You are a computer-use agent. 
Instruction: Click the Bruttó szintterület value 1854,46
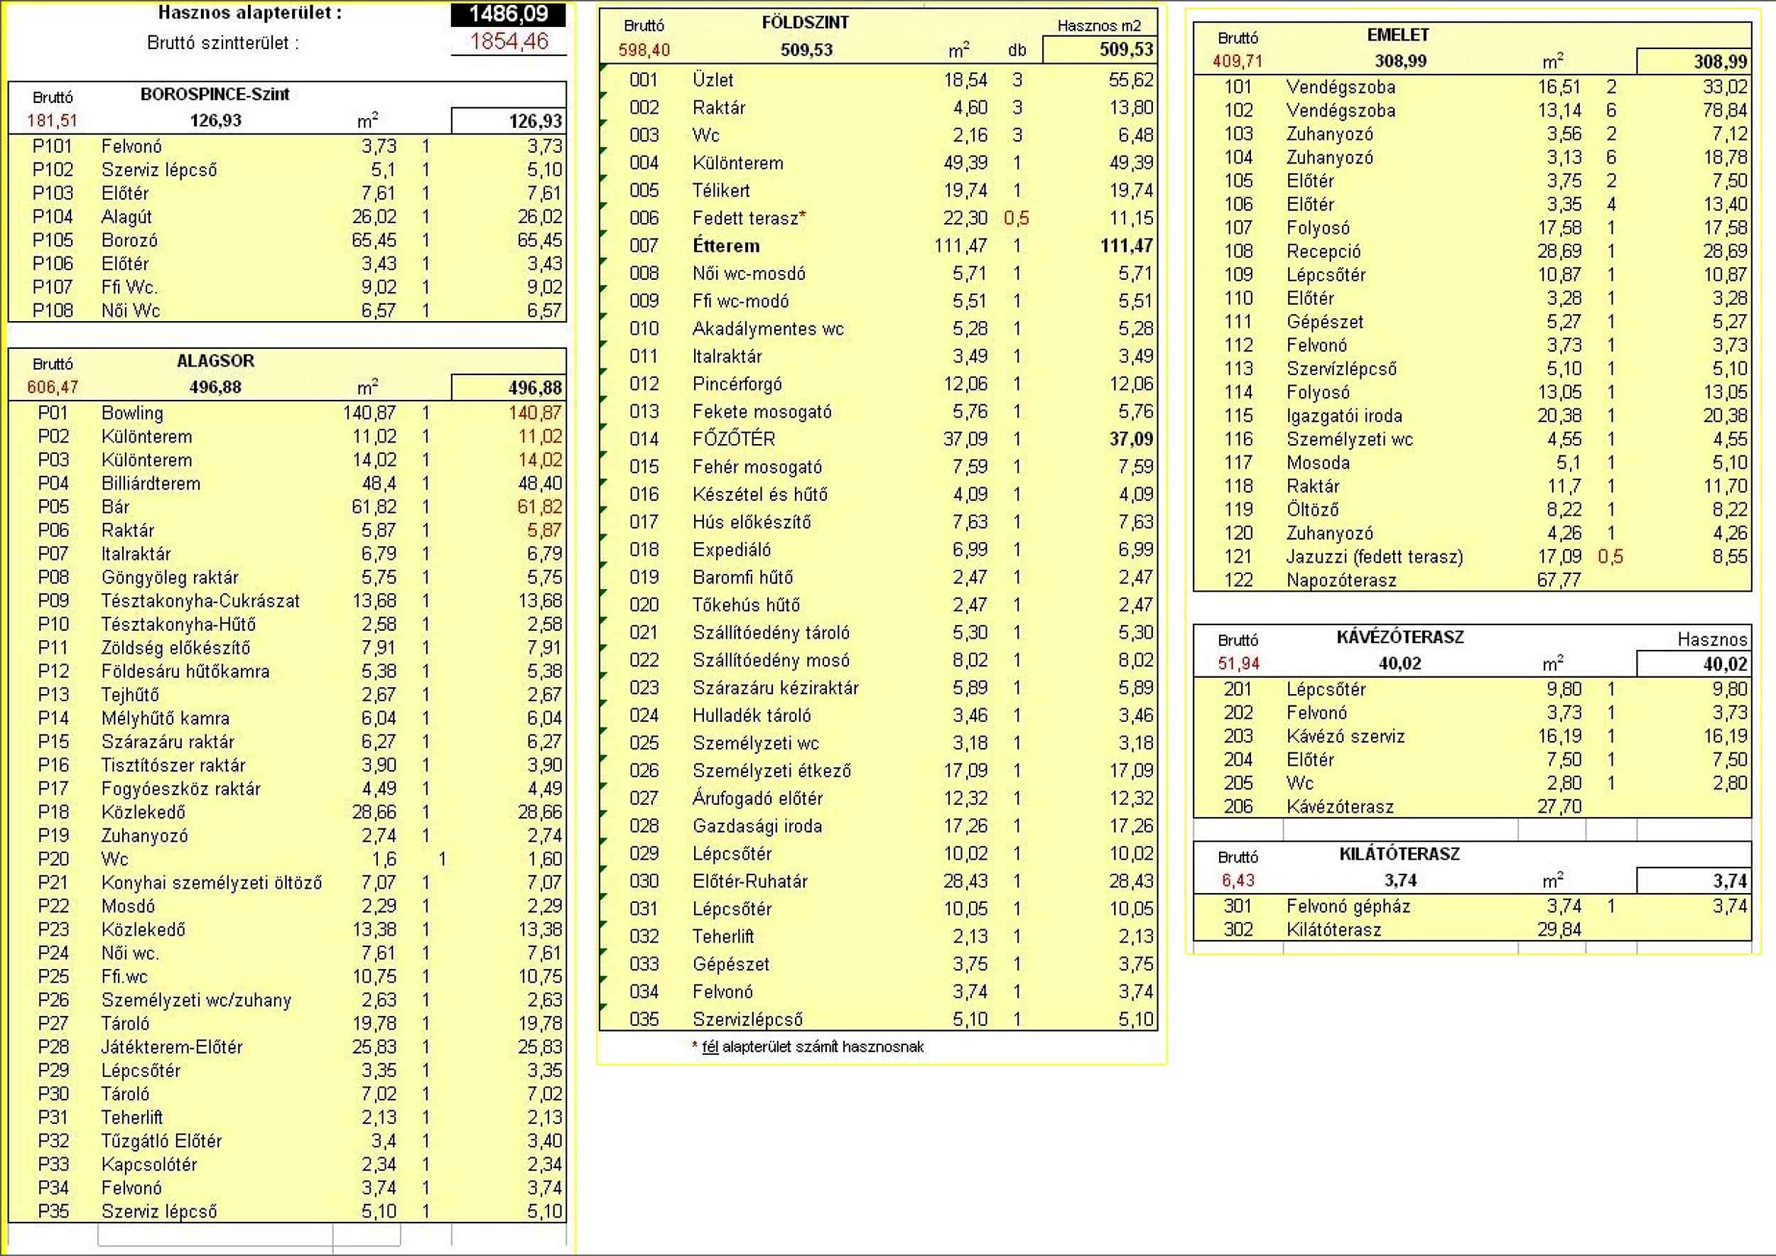click(509, 42)
